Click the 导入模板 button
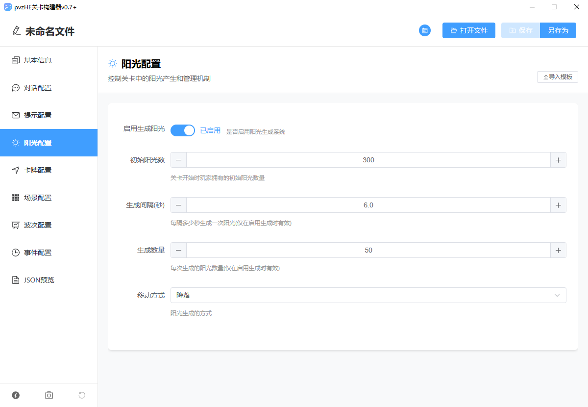Screen dimensions: 588x407 point(557,77)
